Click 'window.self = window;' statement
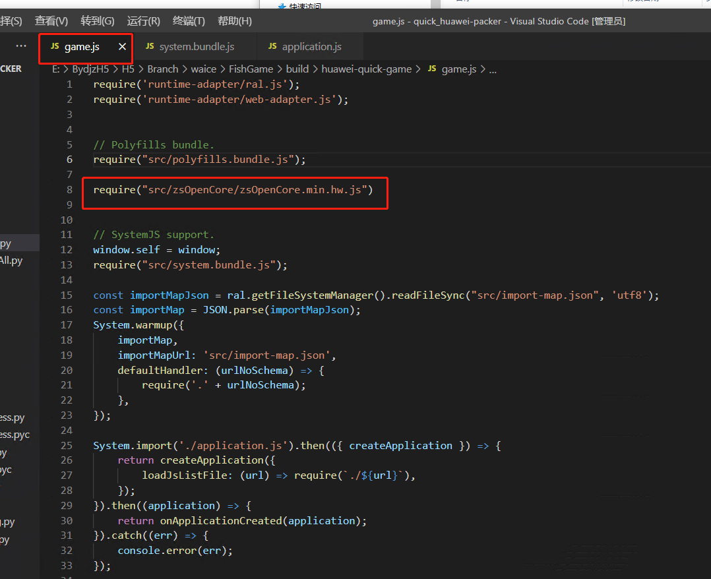 pyautogui.click(x=156, y=250)
